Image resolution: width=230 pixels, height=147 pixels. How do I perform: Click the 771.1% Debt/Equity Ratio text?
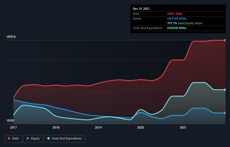185,23
